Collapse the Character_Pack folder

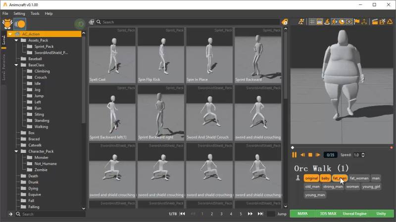click(16, 151)
